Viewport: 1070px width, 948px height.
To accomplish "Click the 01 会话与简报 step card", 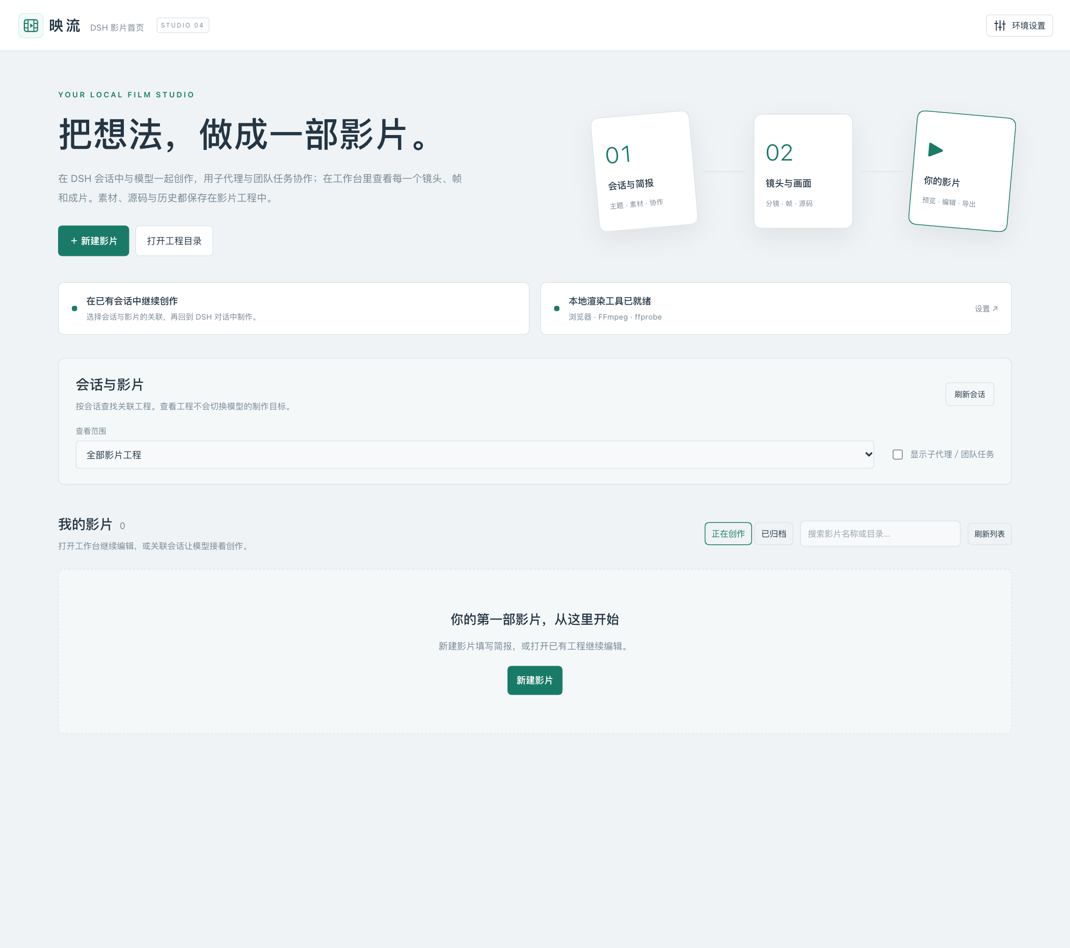I will click(644, 171).
